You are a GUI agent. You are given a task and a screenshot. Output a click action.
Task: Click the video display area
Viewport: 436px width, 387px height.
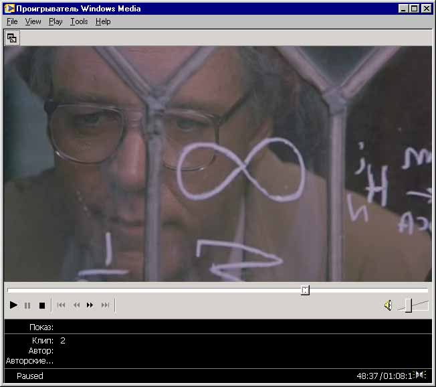click(x=218, y=164)
